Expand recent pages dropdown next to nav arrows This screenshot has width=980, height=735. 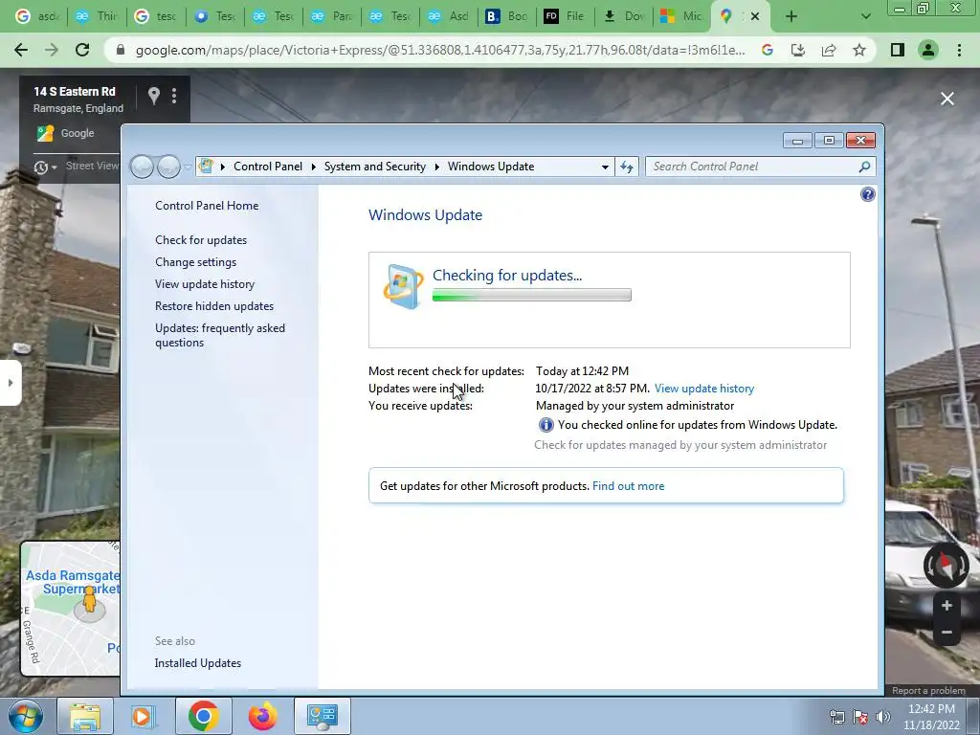(x=188, y=167)
